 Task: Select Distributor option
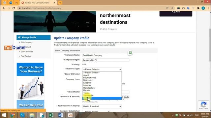pyautogui.click(x=102, y=80)
